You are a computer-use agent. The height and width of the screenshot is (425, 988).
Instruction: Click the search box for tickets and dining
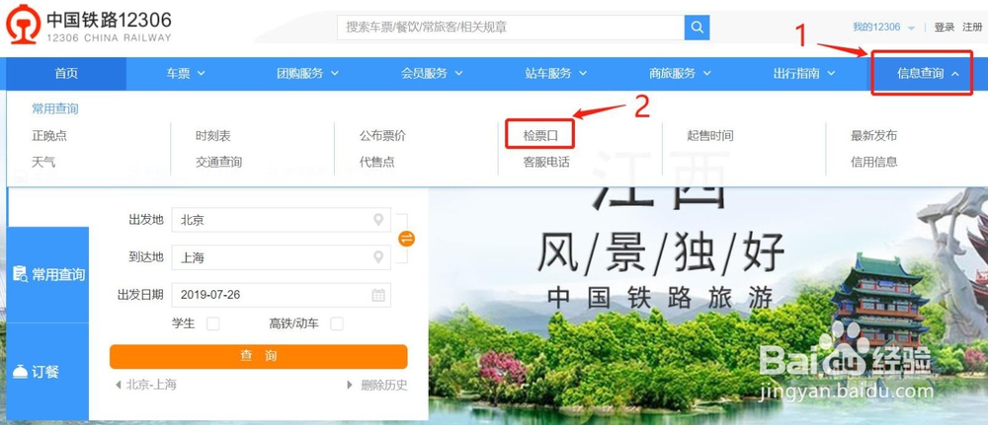511,27
